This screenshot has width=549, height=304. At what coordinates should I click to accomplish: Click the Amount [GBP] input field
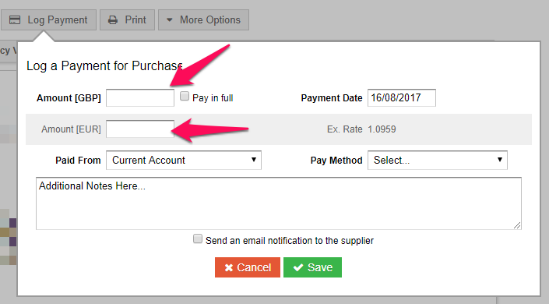(140, 98)
